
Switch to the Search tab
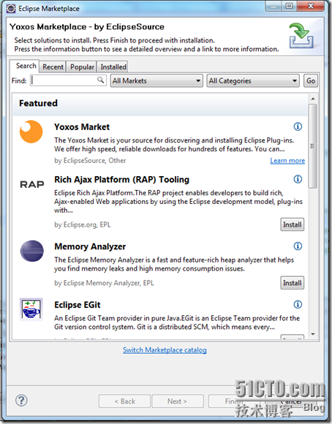26,66
